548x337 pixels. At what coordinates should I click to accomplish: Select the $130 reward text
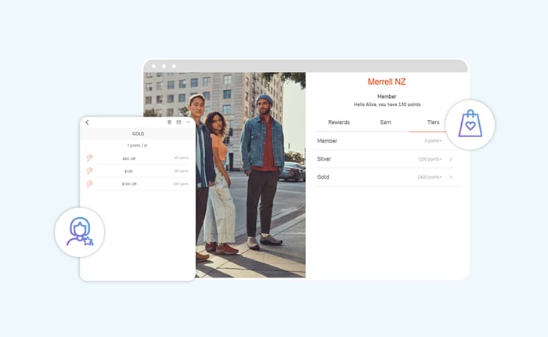click(x=128, y=171)
